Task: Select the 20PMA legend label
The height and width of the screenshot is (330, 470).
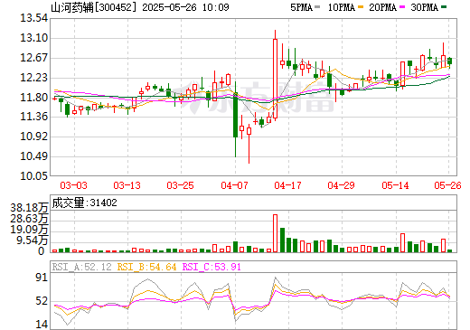Action: pos(382,7)
